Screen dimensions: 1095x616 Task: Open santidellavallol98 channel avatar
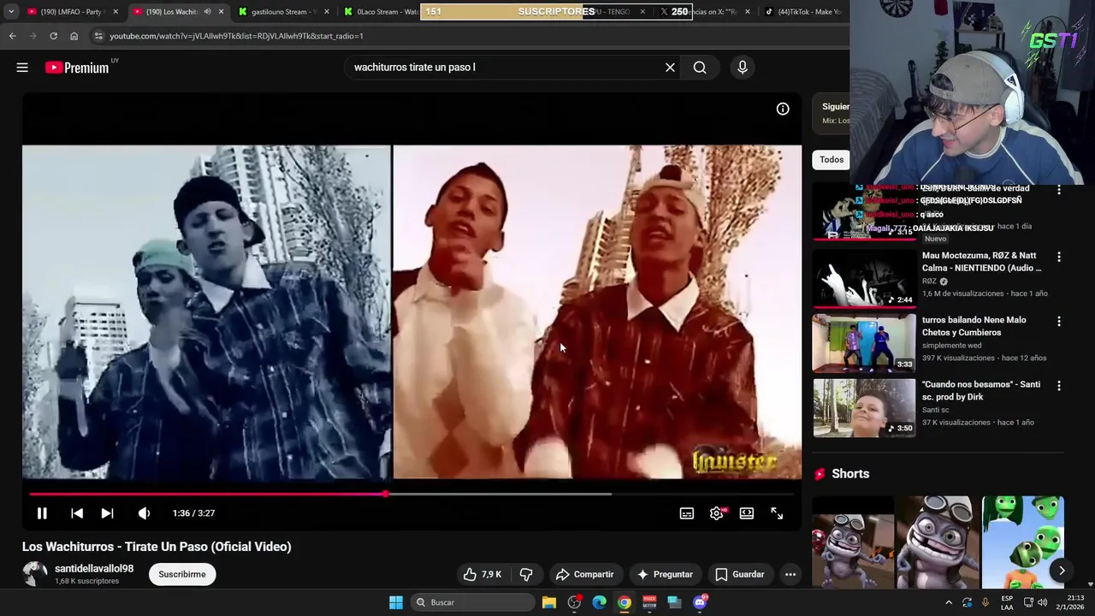[34, 574]
